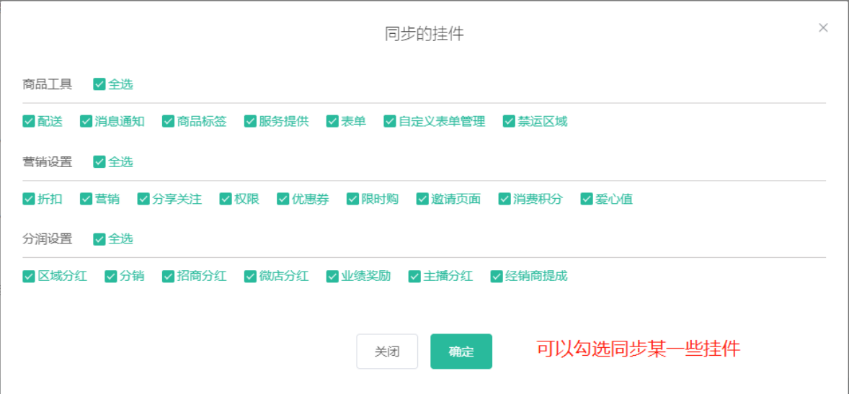
Task: Uncheck the 经销商提成 checkbox
Action: [497, 276]
